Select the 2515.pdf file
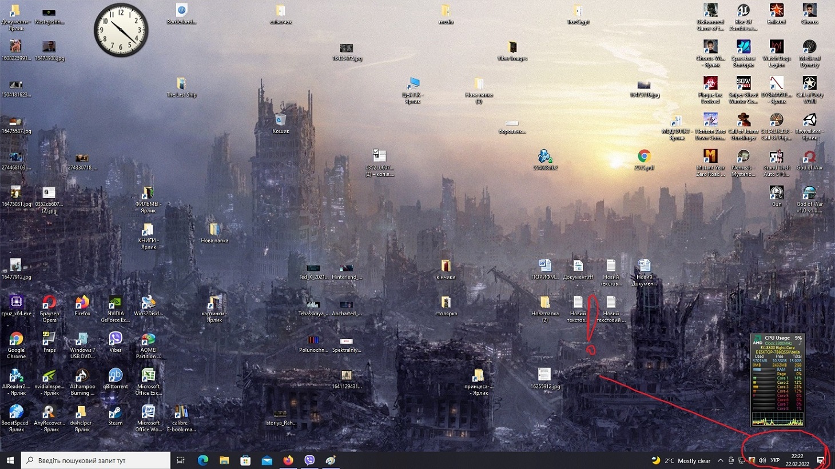This screenshot has height=469, width=835. coord(644,159)
